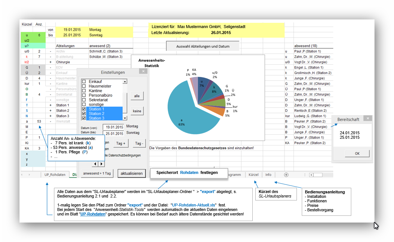Select the green u Kürzel cell
This screenshot has height=242, width=394.
coord(27,35)
